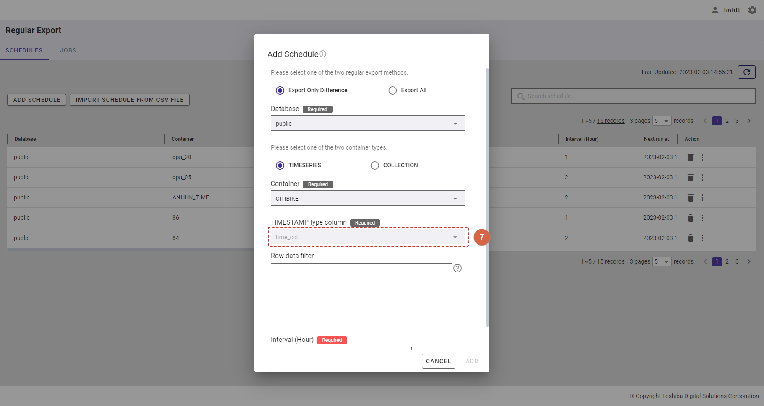Click the ADD button in dialog

pyautogui.click(x=472, y=361)
